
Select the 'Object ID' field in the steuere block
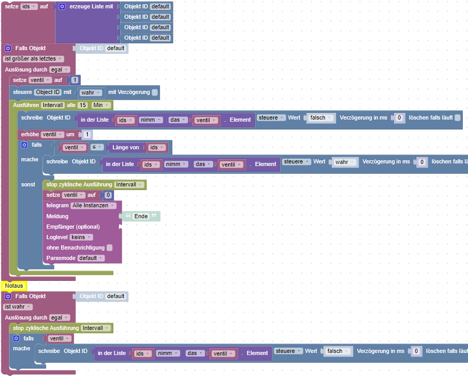click(x=48, y=92)
